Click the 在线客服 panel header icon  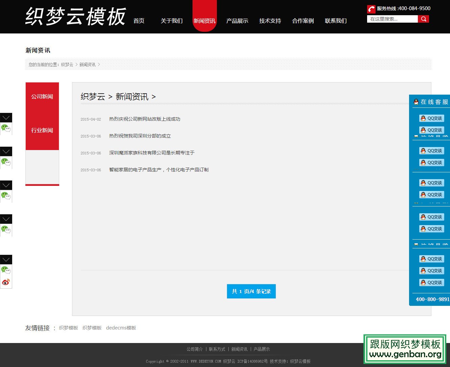415,101
